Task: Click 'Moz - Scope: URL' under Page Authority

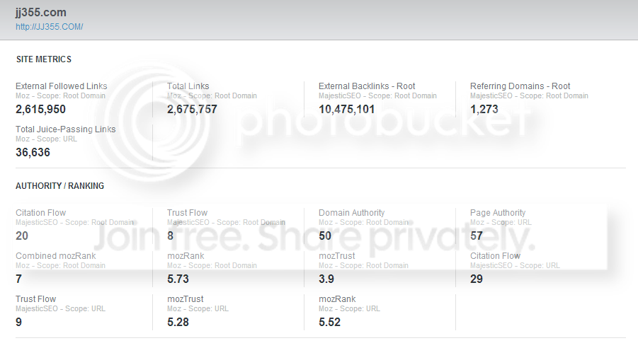Action: click(501, 222)
